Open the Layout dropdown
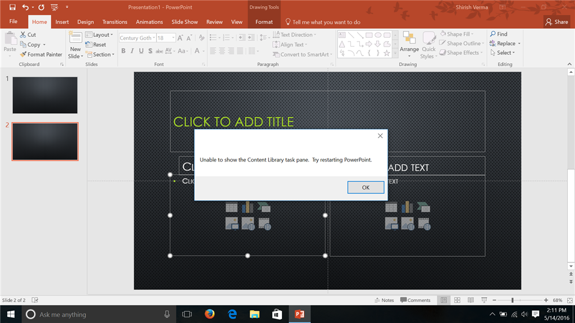The height and width of the screenshot is (323, 575). pyautogui.click(x=99, y=34)
